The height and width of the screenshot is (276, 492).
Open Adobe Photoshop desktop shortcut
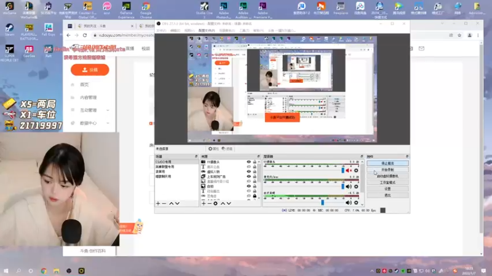pyautogui.click(x=224, y=10)
